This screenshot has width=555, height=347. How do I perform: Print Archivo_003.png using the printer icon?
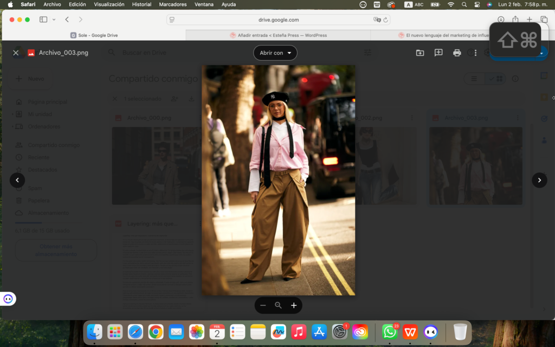point(457,53)
